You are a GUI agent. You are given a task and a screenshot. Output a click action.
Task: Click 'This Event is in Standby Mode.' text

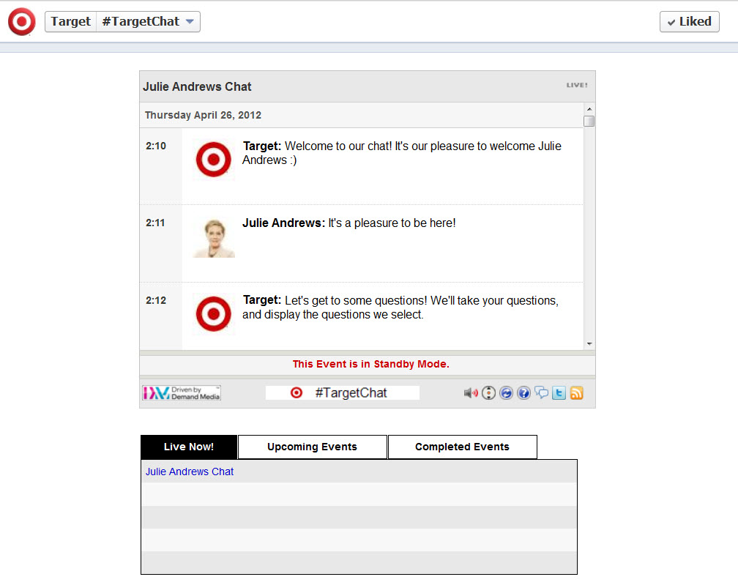click(x=371, y=364)
